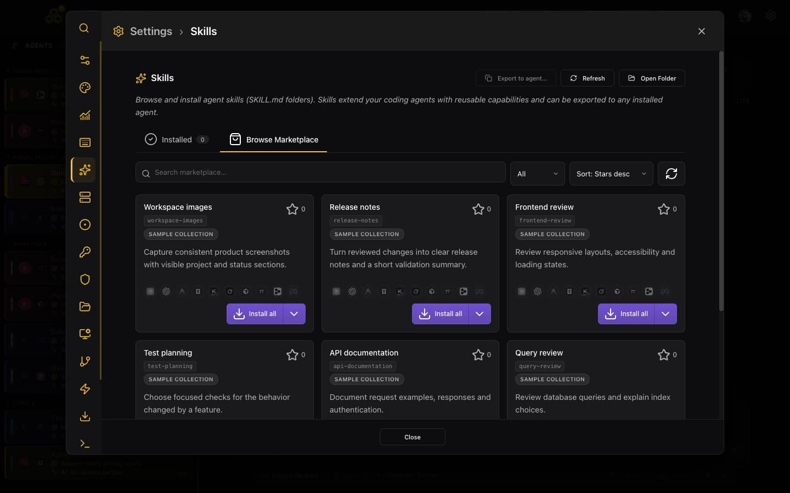Click the OpenAI agent icon in Release notes card

(x=352, y=291)
